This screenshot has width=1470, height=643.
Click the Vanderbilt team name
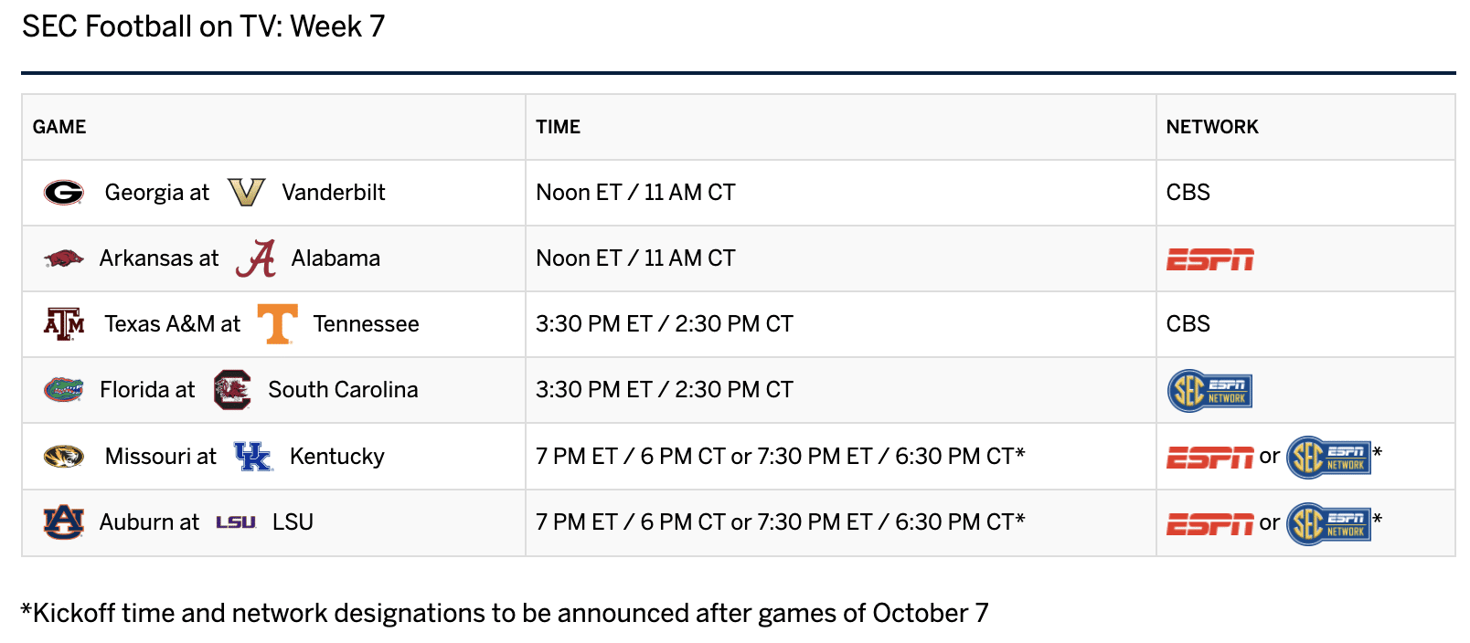334,193
